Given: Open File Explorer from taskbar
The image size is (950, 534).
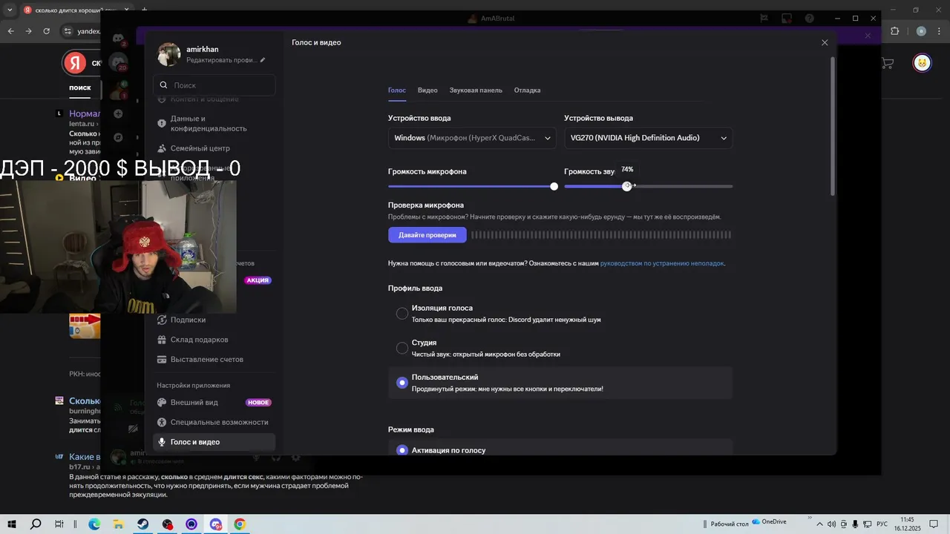Looking at the screenshot, I should (119, 524).
